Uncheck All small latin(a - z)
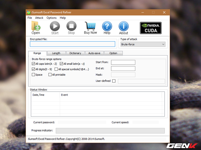Viewport: 201px width, 150px height. pos(62,64)
